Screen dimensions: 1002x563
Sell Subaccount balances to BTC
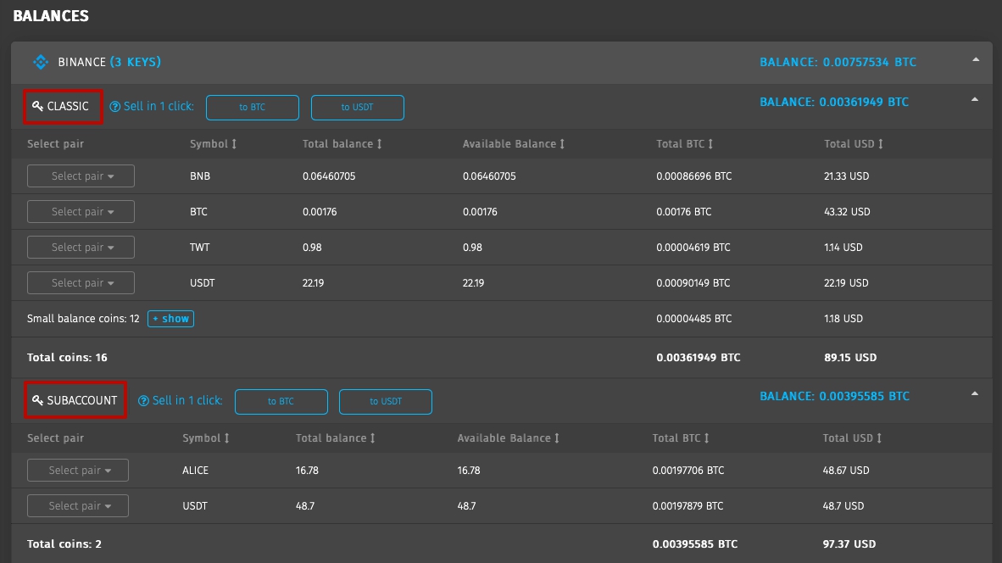point(281,401)
